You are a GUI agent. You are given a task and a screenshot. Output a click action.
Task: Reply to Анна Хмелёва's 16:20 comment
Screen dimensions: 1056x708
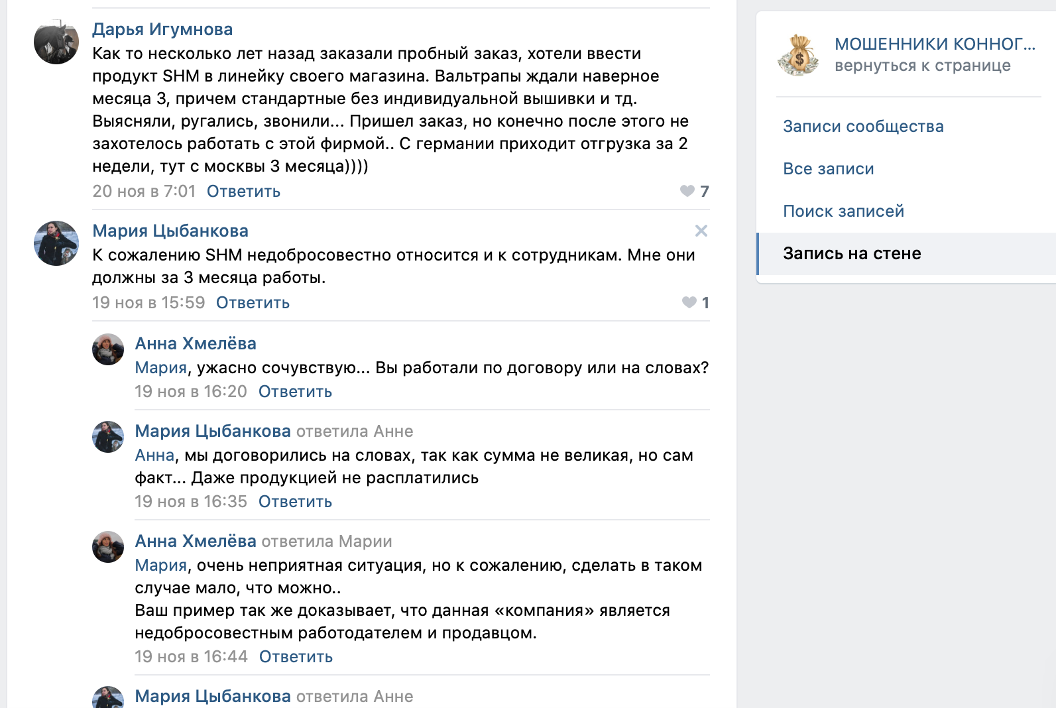click(295, 392)
